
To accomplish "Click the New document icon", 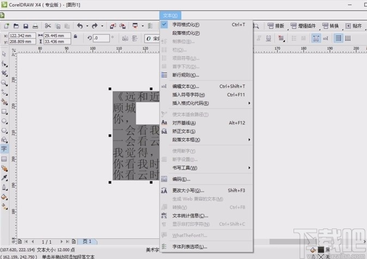I will tap(7, 26).
